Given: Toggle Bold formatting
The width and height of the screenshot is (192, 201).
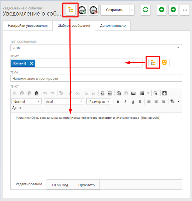Looking at the screenshot, I should [x=118, y=102].
